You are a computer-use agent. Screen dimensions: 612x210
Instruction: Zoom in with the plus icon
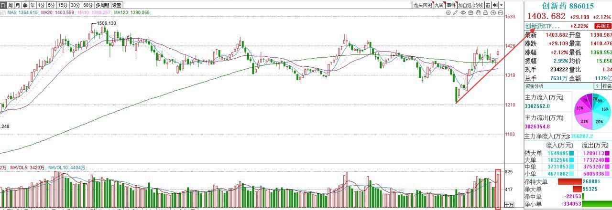pos(493,13)
